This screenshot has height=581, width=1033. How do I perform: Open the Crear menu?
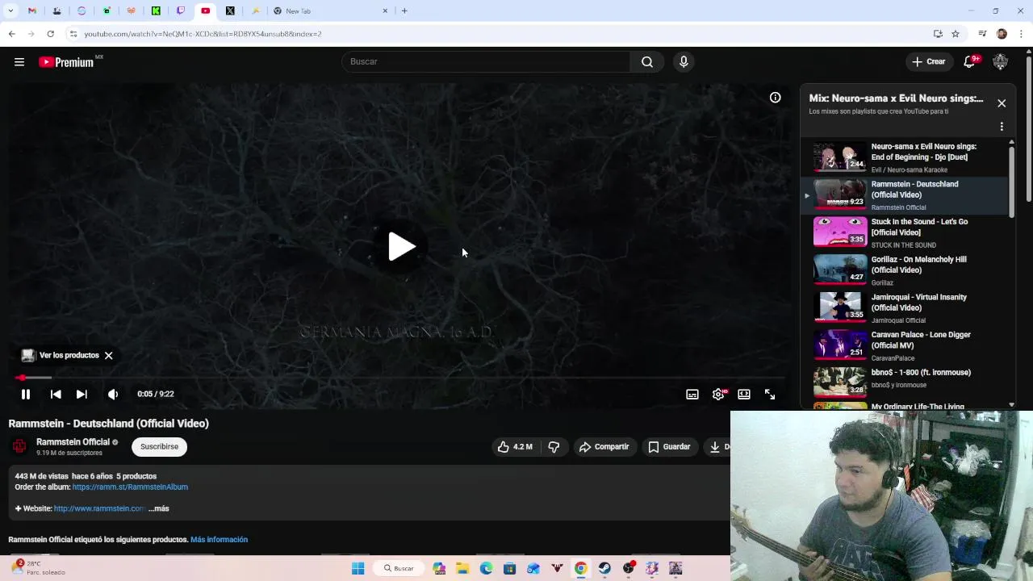click(929, 62)
